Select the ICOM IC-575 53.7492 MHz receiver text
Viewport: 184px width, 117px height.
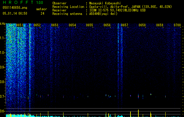point(117,10)
